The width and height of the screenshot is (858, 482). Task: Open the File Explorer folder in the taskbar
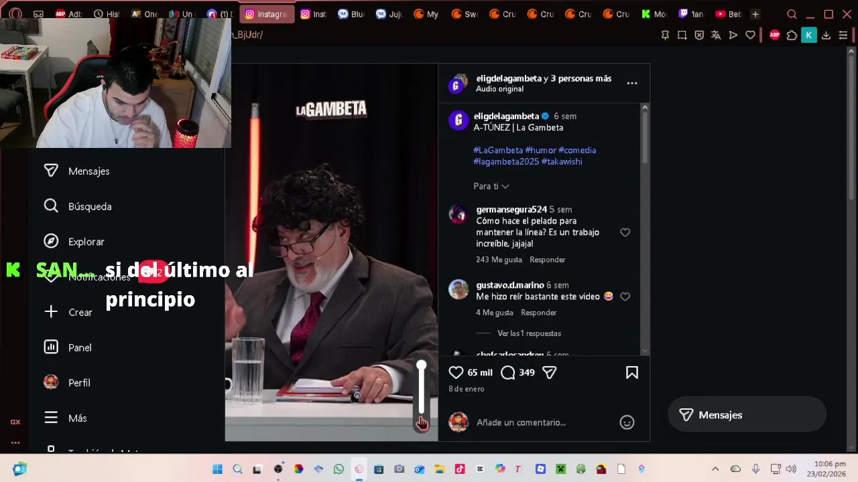pyautogui.click(x=439, y=469)
